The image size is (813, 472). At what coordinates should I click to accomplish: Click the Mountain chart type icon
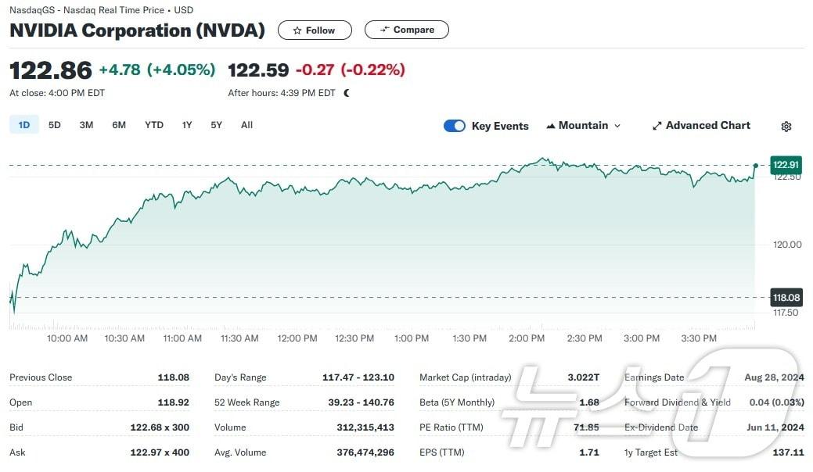pos(551,126)
